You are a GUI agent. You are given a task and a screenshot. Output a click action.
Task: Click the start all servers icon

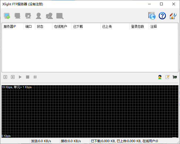pyautogui.click(x=5, y=77)
